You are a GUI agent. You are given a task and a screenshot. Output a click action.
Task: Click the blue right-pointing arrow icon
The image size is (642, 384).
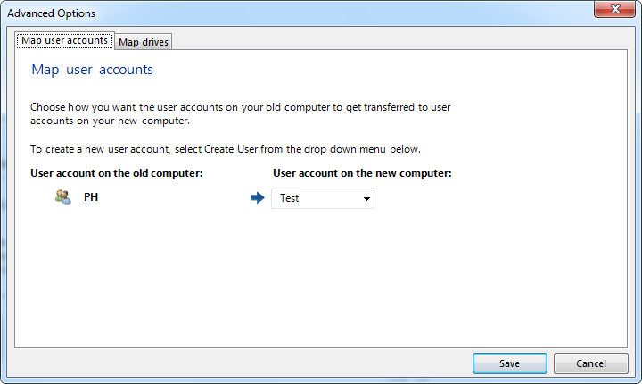(x=258, y=198)
